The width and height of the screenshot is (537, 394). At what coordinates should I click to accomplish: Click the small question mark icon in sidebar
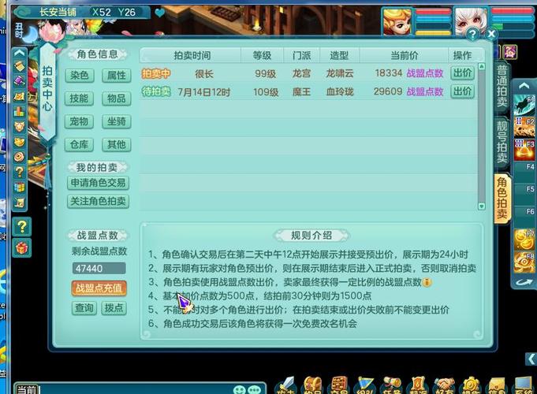tap(19, 172)
